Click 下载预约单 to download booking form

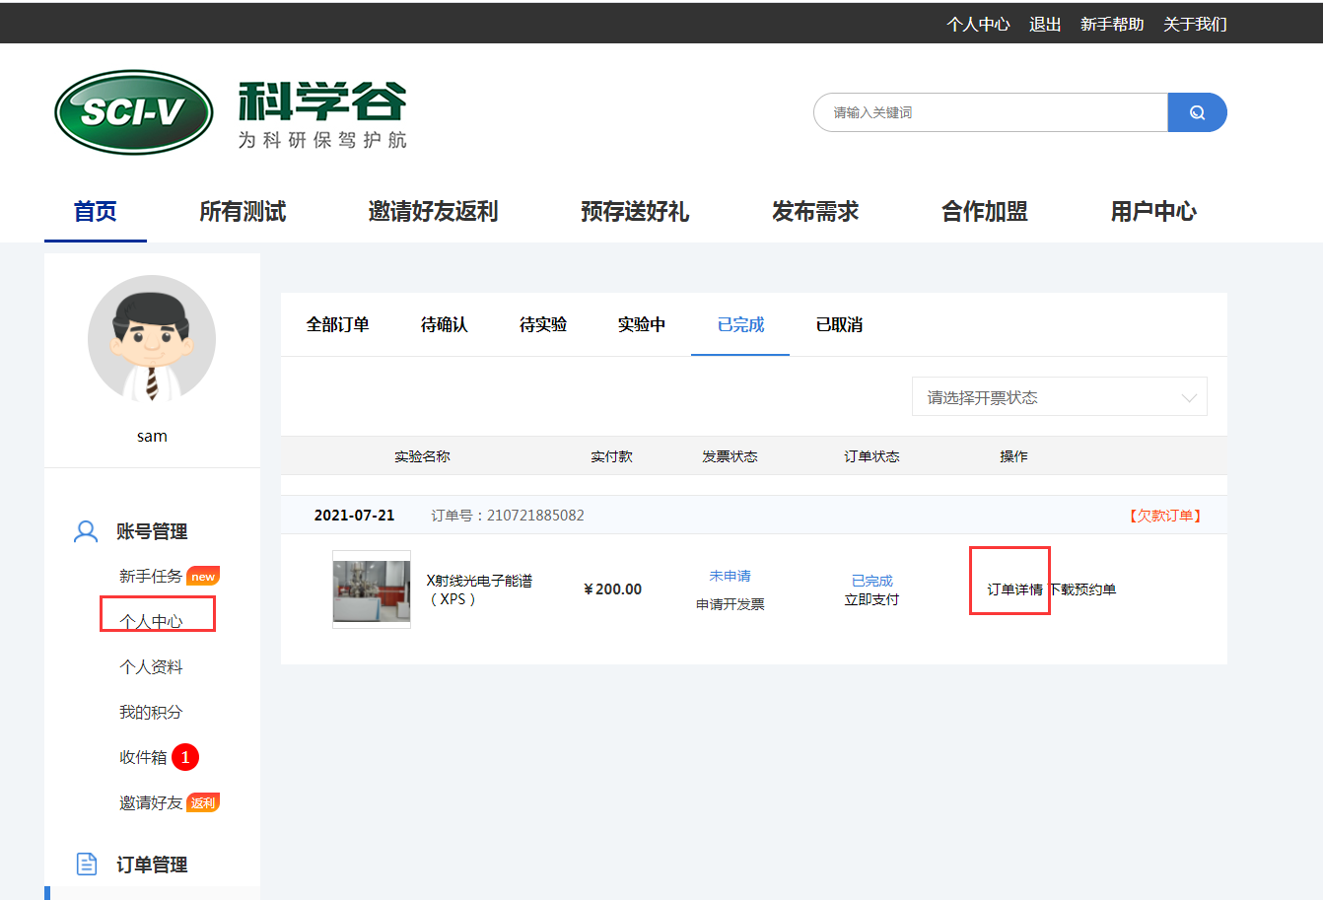coord(1083,589)
